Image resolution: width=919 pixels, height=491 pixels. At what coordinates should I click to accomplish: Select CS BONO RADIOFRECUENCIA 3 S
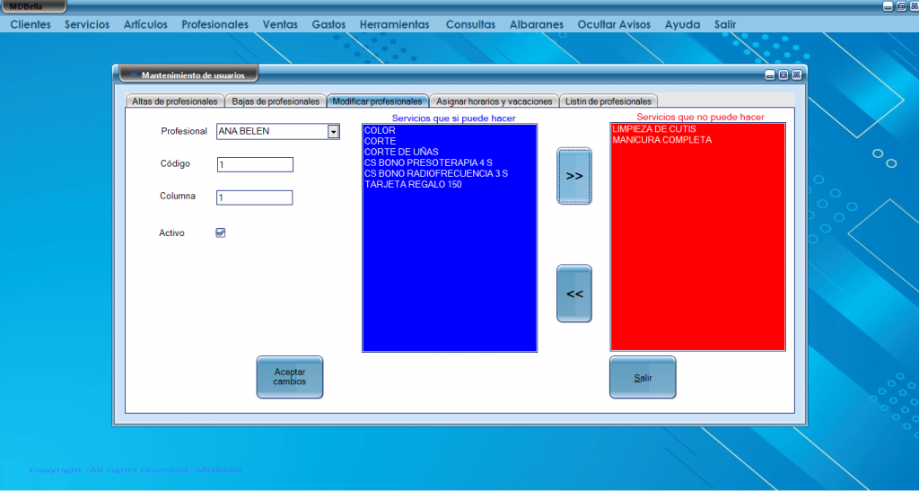click(x=435, y=173)
